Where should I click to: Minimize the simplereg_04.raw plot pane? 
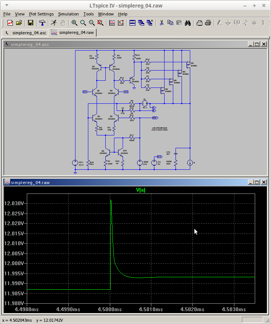[251, 182]
